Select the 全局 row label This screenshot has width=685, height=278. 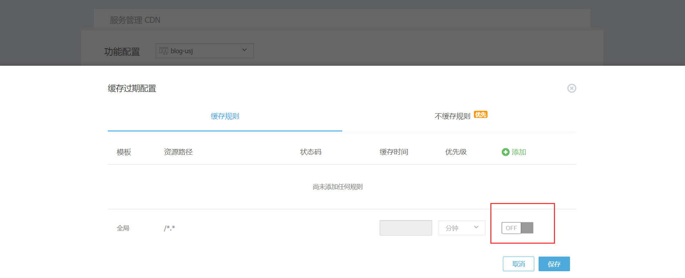[x=123, y=228]
